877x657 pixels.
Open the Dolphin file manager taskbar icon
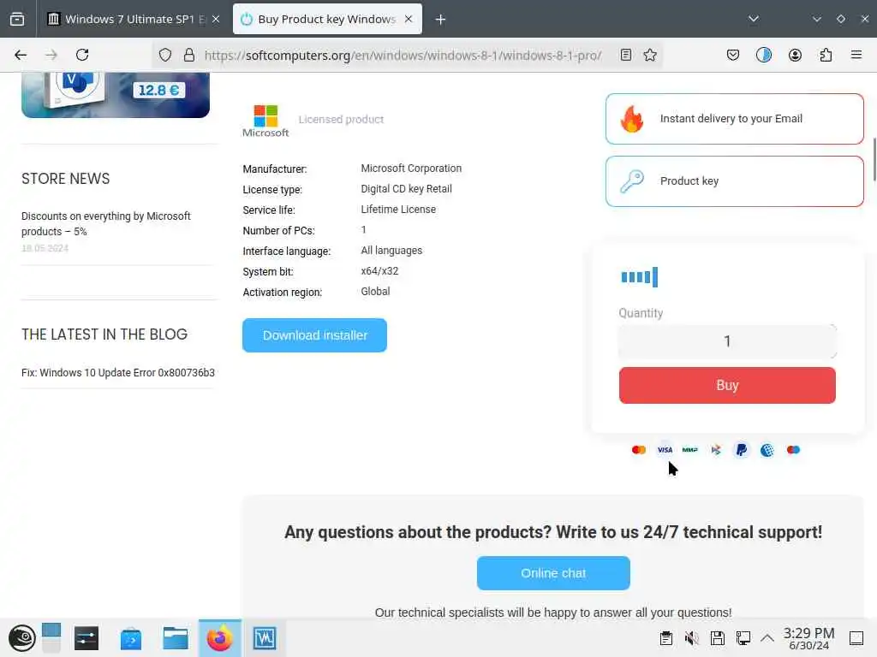tap(175, 638)
